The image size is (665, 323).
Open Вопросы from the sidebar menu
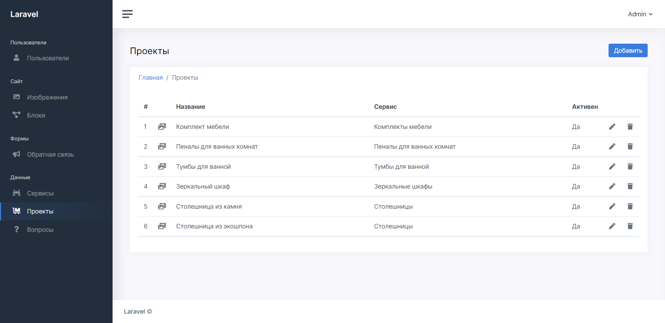coord(40,229)
